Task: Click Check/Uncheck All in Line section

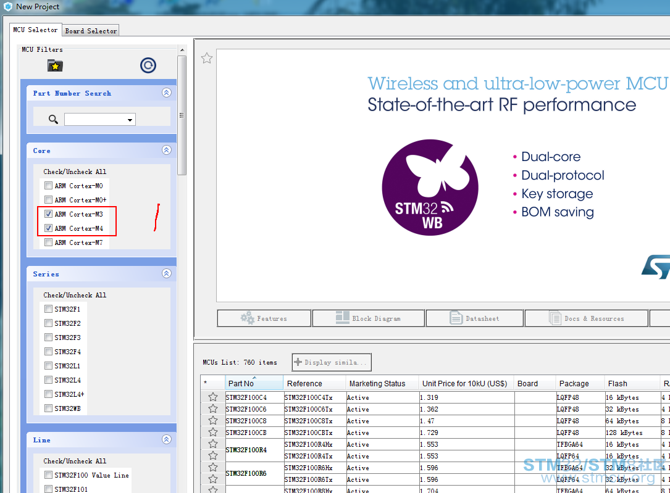Action: tap(75, 461)
